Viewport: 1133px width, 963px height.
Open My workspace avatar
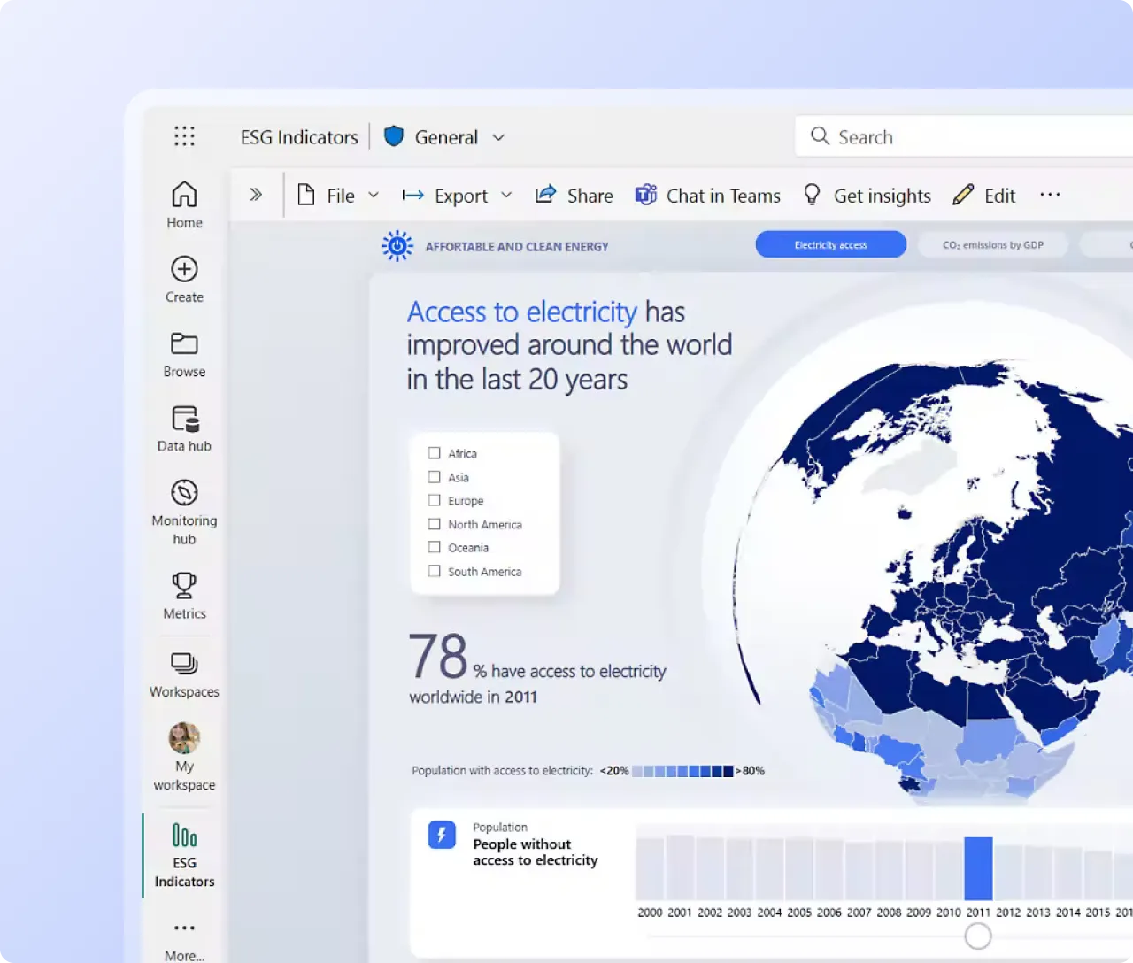coord(184,737)
